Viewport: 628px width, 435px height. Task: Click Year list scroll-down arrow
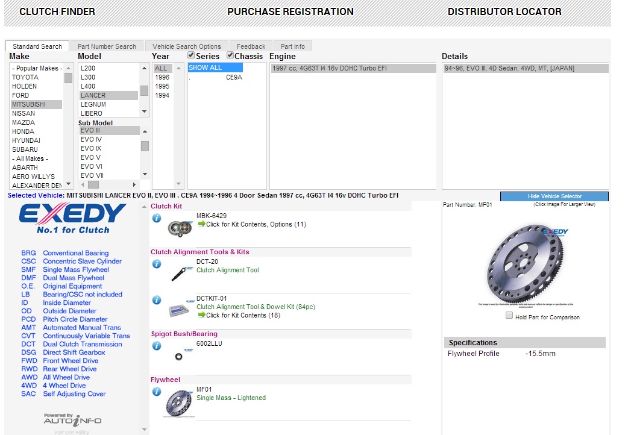(178, 184)
